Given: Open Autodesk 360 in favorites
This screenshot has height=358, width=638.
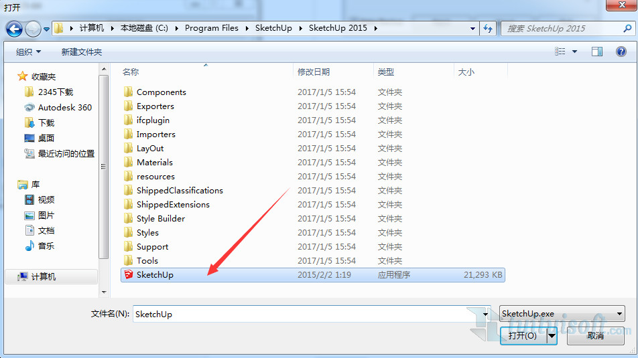Looking at the screenshot, I should pos(64,108).
